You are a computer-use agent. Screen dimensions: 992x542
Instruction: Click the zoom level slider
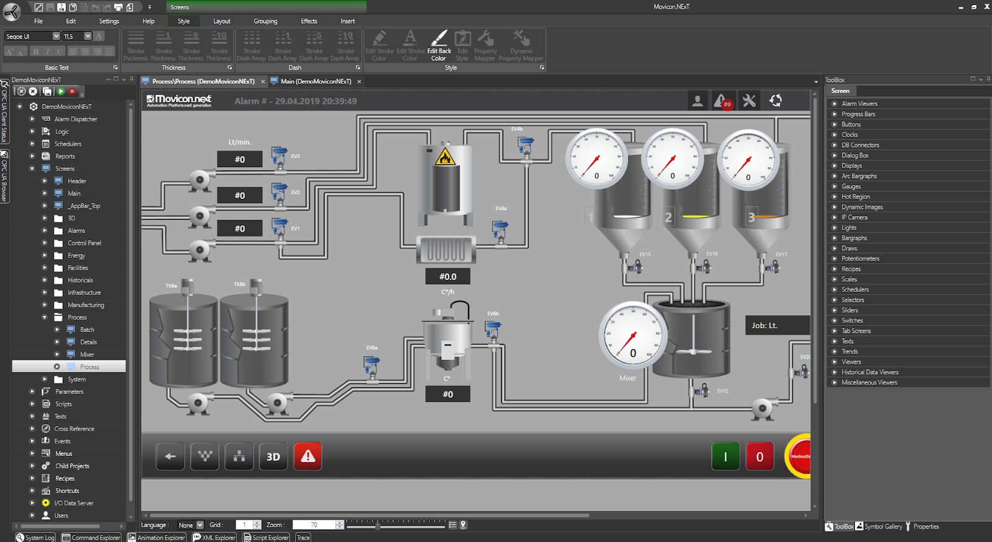(x=378, y=525)
